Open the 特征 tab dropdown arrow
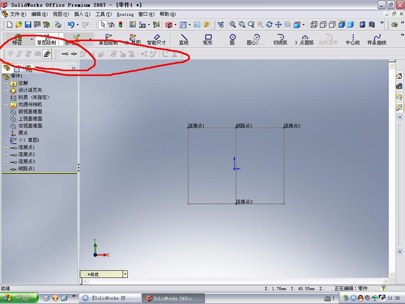 pyautogui.click(x=32, y=39)
